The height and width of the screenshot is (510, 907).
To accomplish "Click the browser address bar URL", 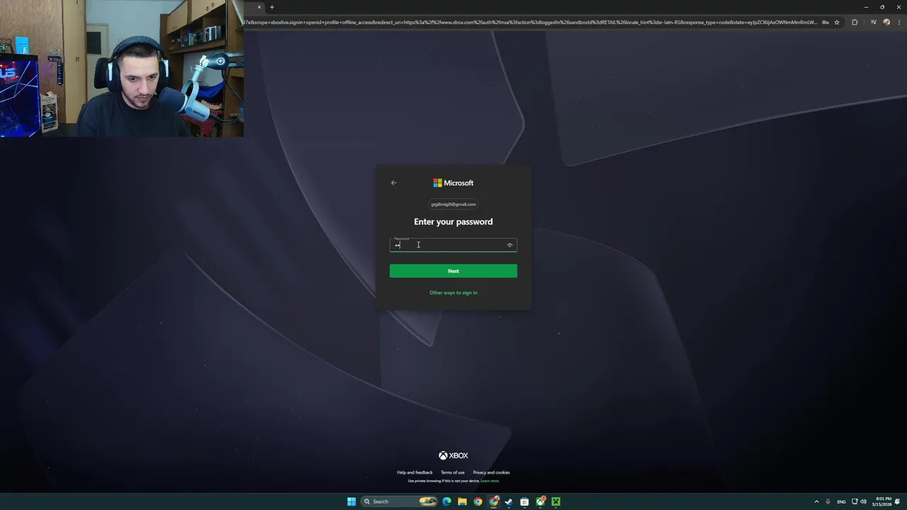I will [531, 22].
